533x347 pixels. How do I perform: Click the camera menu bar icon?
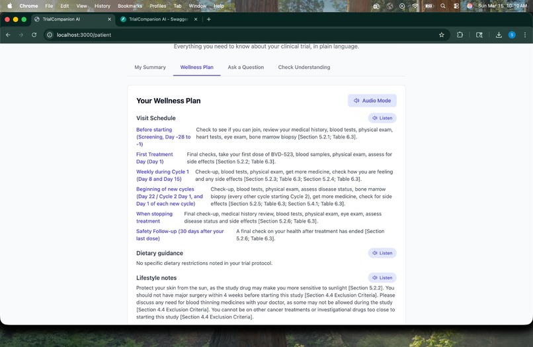[x=376, y=6]
